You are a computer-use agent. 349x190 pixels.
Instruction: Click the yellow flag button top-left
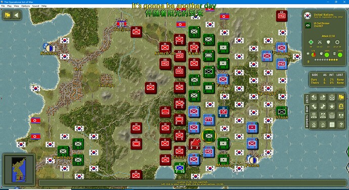[x=8, y=15]
